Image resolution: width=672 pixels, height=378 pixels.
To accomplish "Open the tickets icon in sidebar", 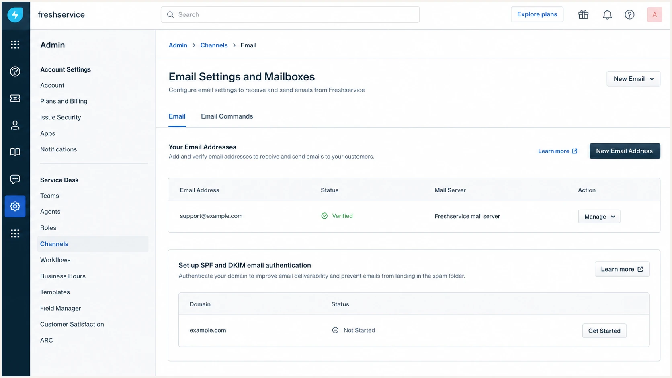I will [15, 98].
